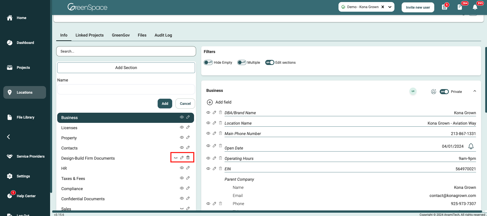Toggle the Hide Empty filter switch
Screen dimensions: 487x216
208,62
